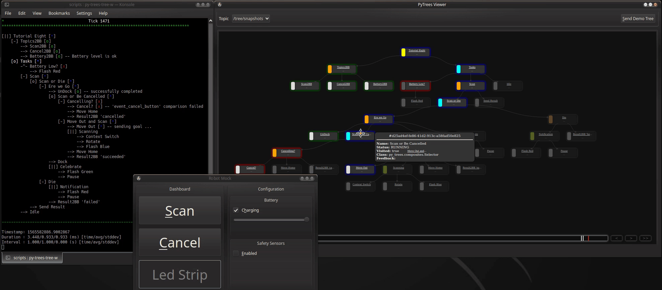Select the Topics2BB node in tree viewer
This screenshot has width=662, height=290.
[x=342, y=69]
